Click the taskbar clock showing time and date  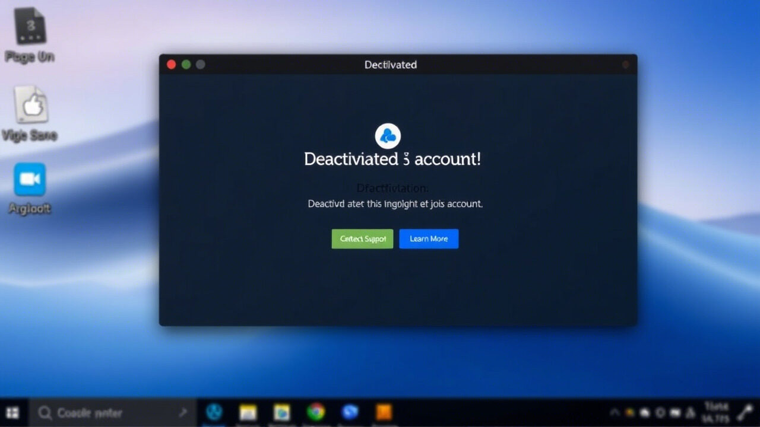714,412
